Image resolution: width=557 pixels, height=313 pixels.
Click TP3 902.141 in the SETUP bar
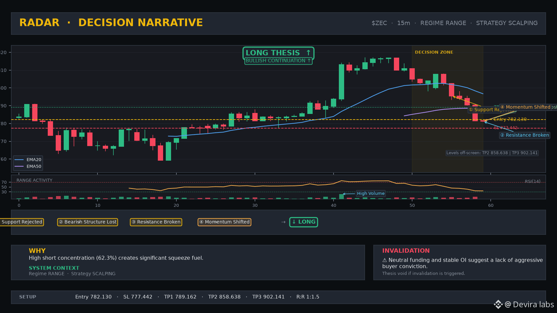pos(269,297)
